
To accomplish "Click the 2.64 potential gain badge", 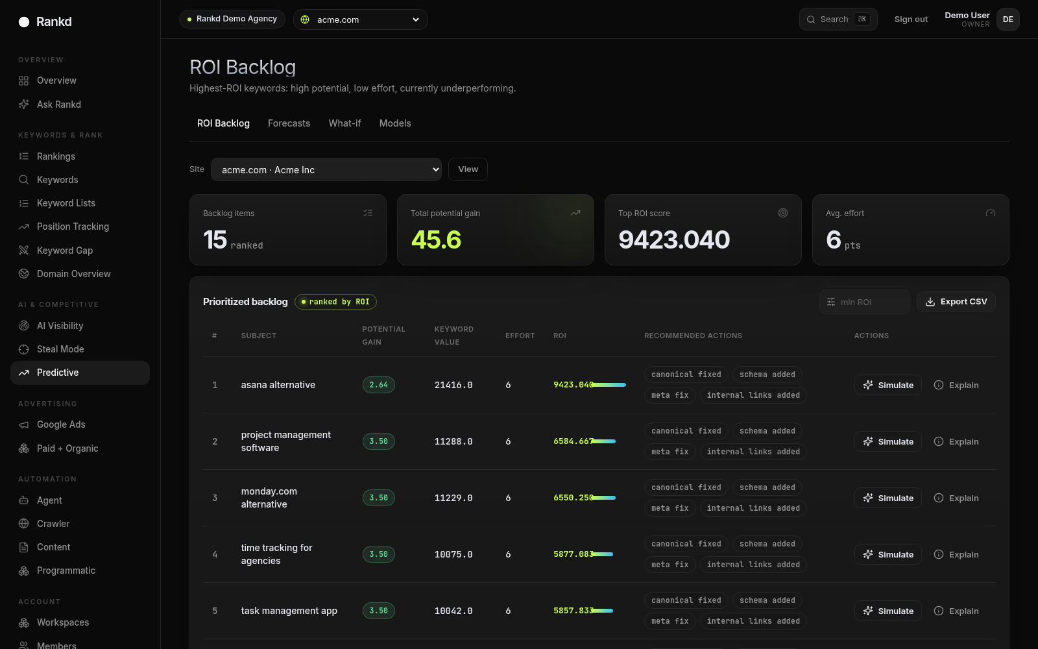I will [x=379, y=385].
